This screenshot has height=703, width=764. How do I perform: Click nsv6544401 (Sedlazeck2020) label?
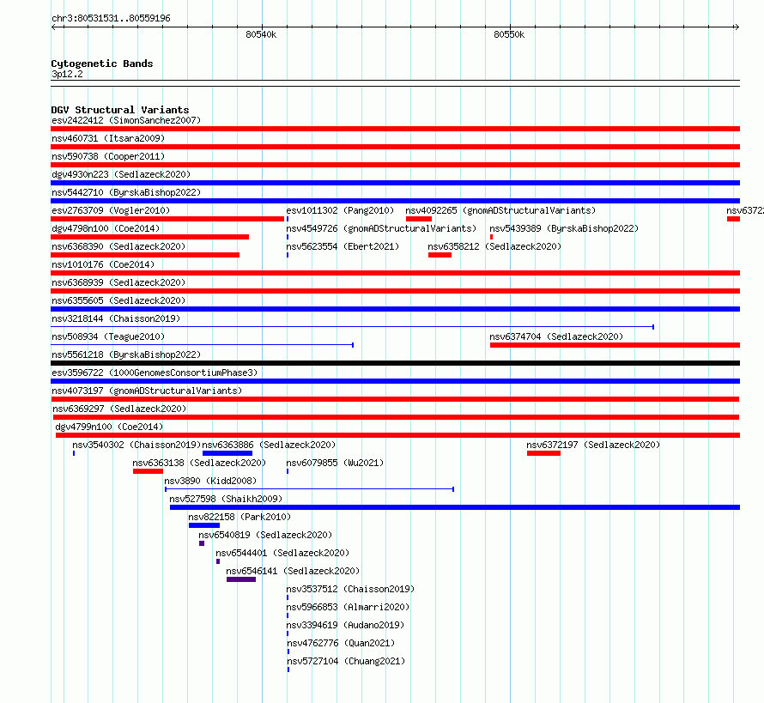[282, 553]
